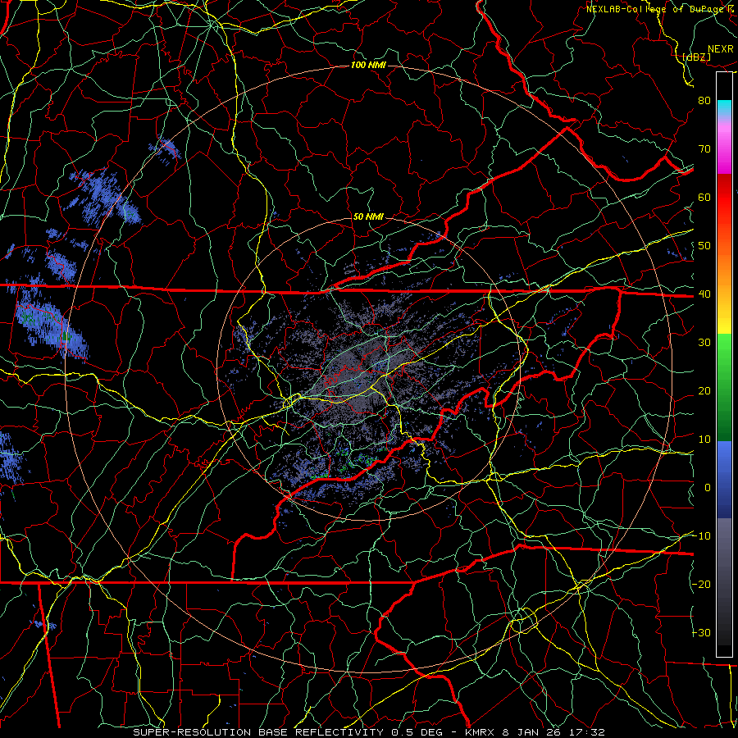This screenshot has height=738, width=738.
Task: Click the green segment of the color bar
Action: click(724, 386)
